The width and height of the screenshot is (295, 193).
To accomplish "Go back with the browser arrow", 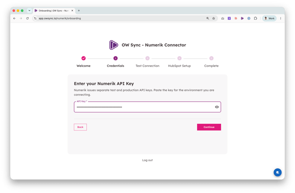I will click(x=15, y=18).
